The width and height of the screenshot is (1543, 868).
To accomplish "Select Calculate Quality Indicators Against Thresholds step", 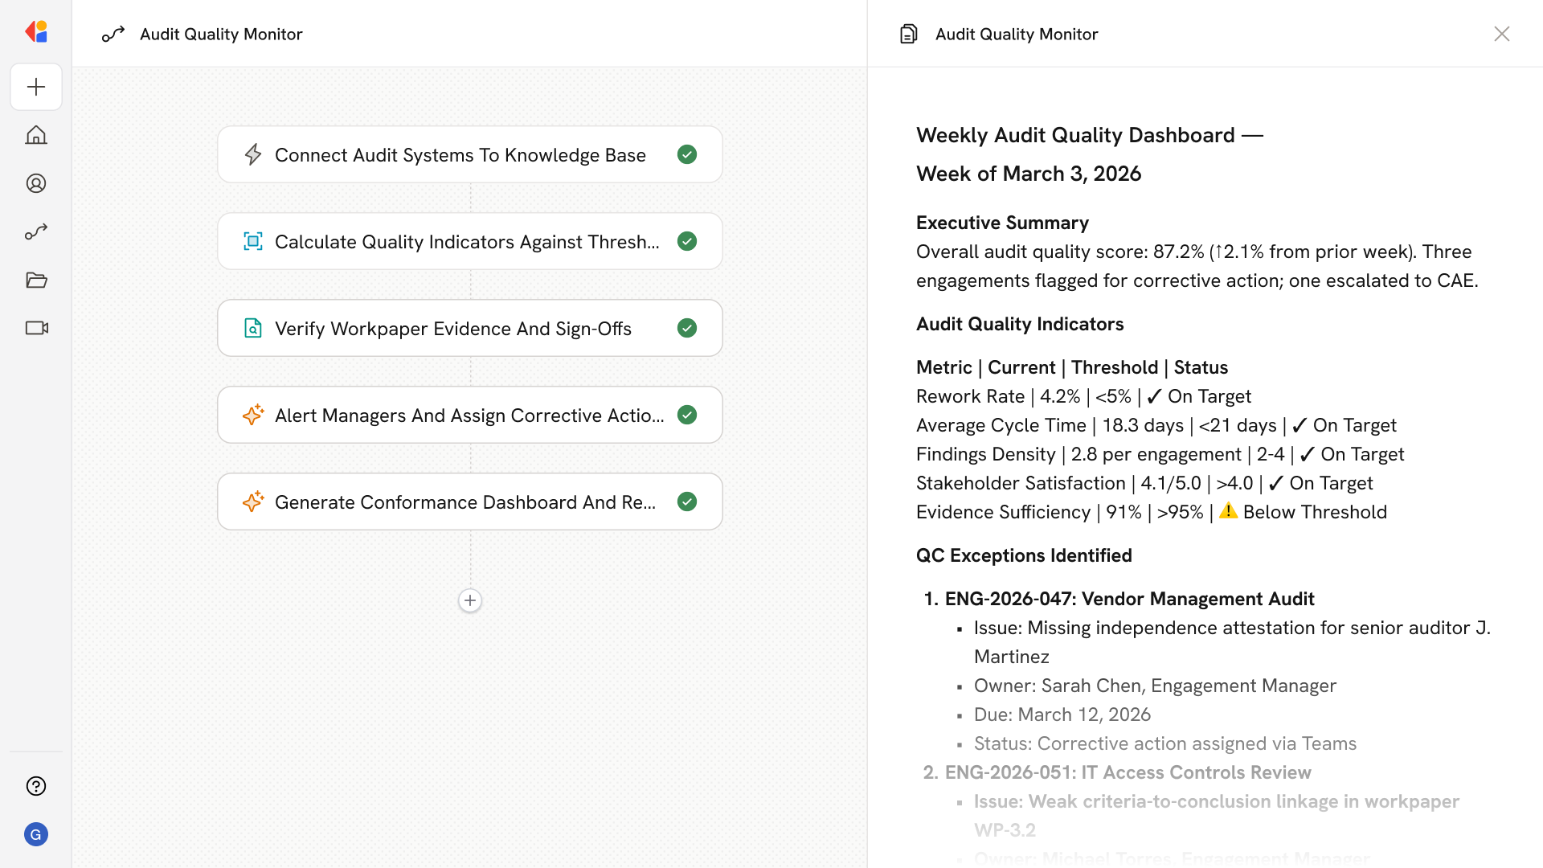I will [x=466, y=241].
